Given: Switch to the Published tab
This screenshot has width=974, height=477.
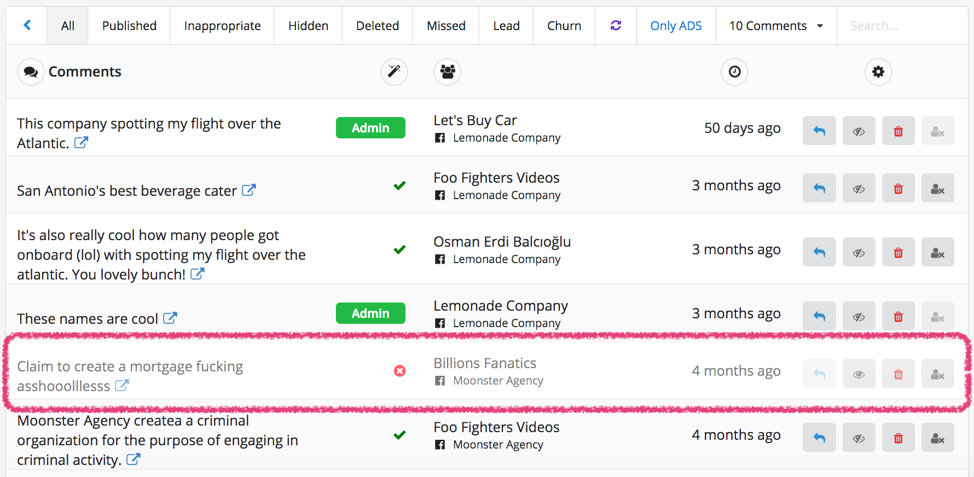Looking at the screenshot, I should point(129,26).
